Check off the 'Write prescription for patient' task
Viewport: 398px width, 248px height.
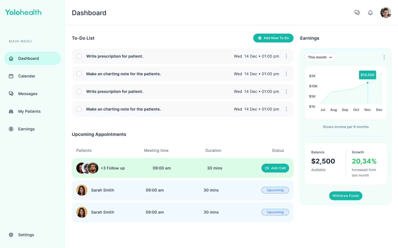click(x=79, y=56)
